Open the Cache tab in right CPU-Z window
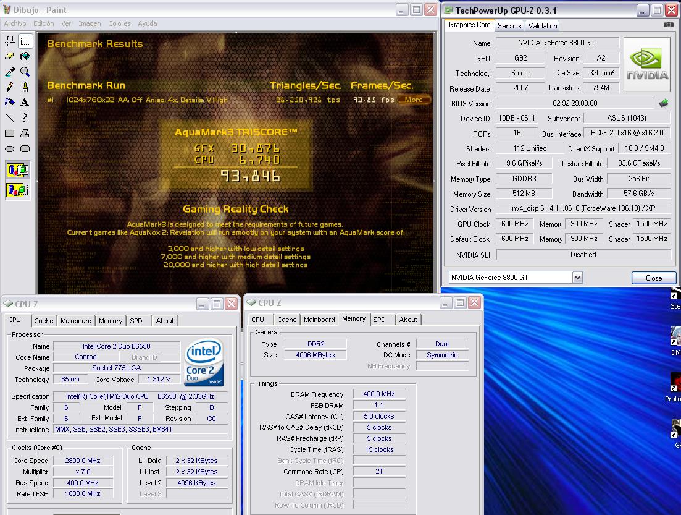The image size is (681, 515). click(x=286, y=320)
